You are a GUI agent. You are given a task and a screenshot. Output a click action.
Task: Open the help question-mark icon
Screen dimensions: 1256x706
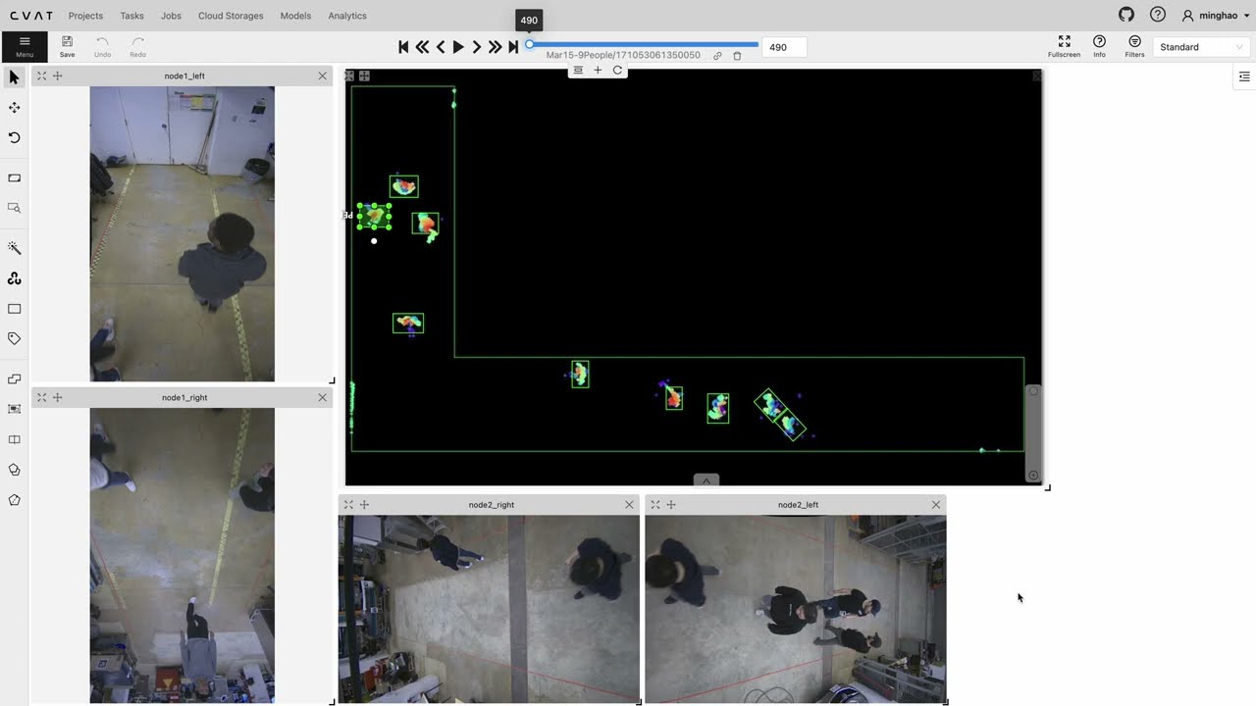click(x=1158, y=15)
